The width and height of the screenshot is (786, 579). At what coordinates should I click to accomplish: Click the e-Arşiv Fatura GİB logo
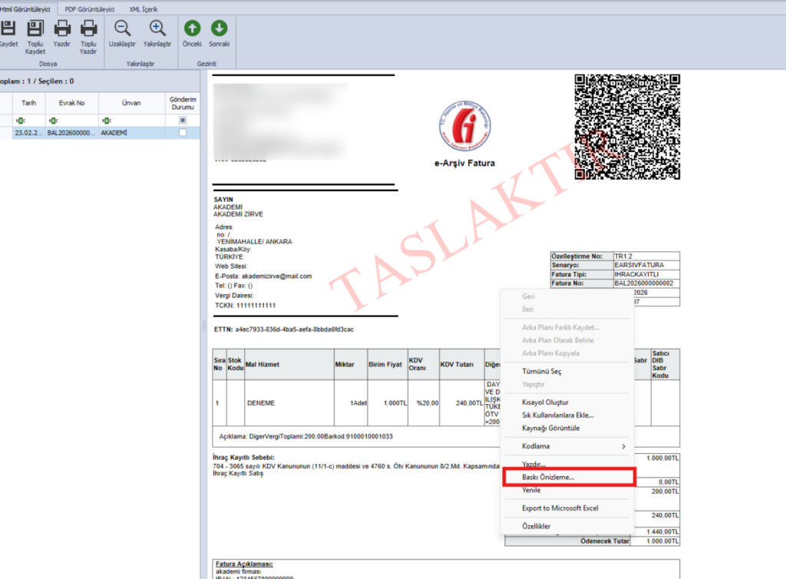(x=465, y=126)
